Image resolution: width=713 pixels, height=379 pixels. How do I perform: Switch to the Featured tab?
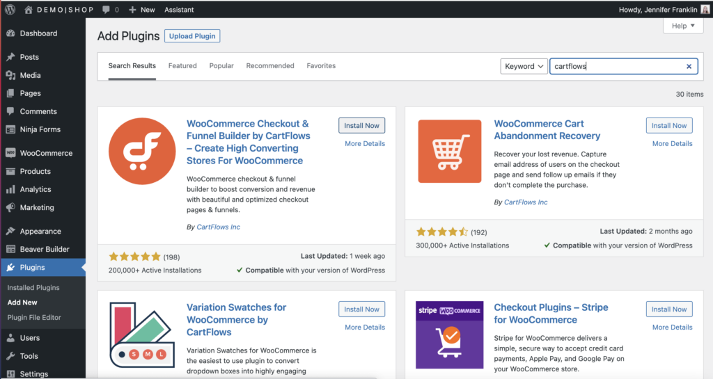[x=182, y=66]
